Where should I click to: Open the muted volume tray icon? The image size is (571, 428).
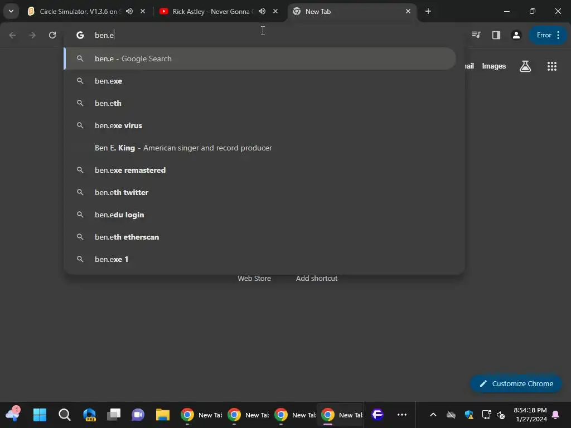coord(501,415)
